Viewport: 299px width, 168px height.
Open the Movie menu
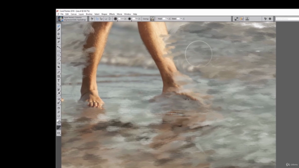pos(120,14)
